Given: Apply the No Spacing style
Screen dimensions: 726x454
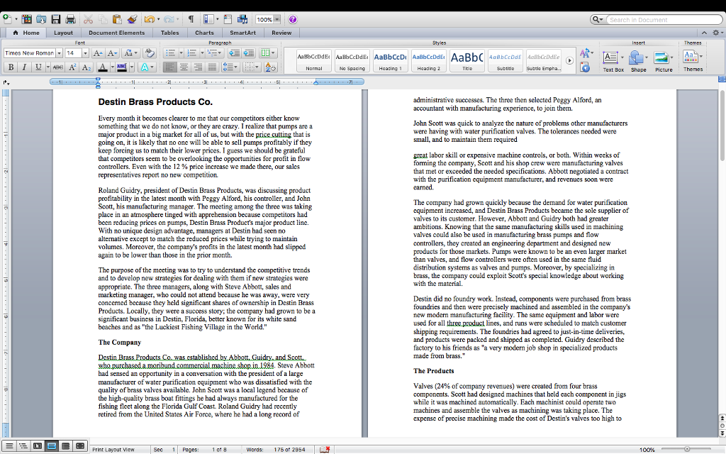Looking at the screenshot, I should tap(352, 61).
